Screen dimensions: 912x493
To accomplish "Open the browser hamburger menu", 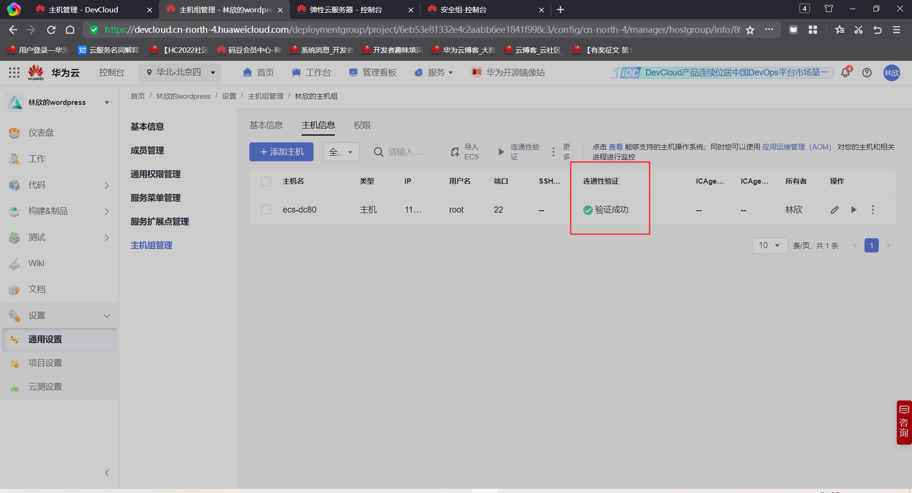I will click(x=897, y=30).
